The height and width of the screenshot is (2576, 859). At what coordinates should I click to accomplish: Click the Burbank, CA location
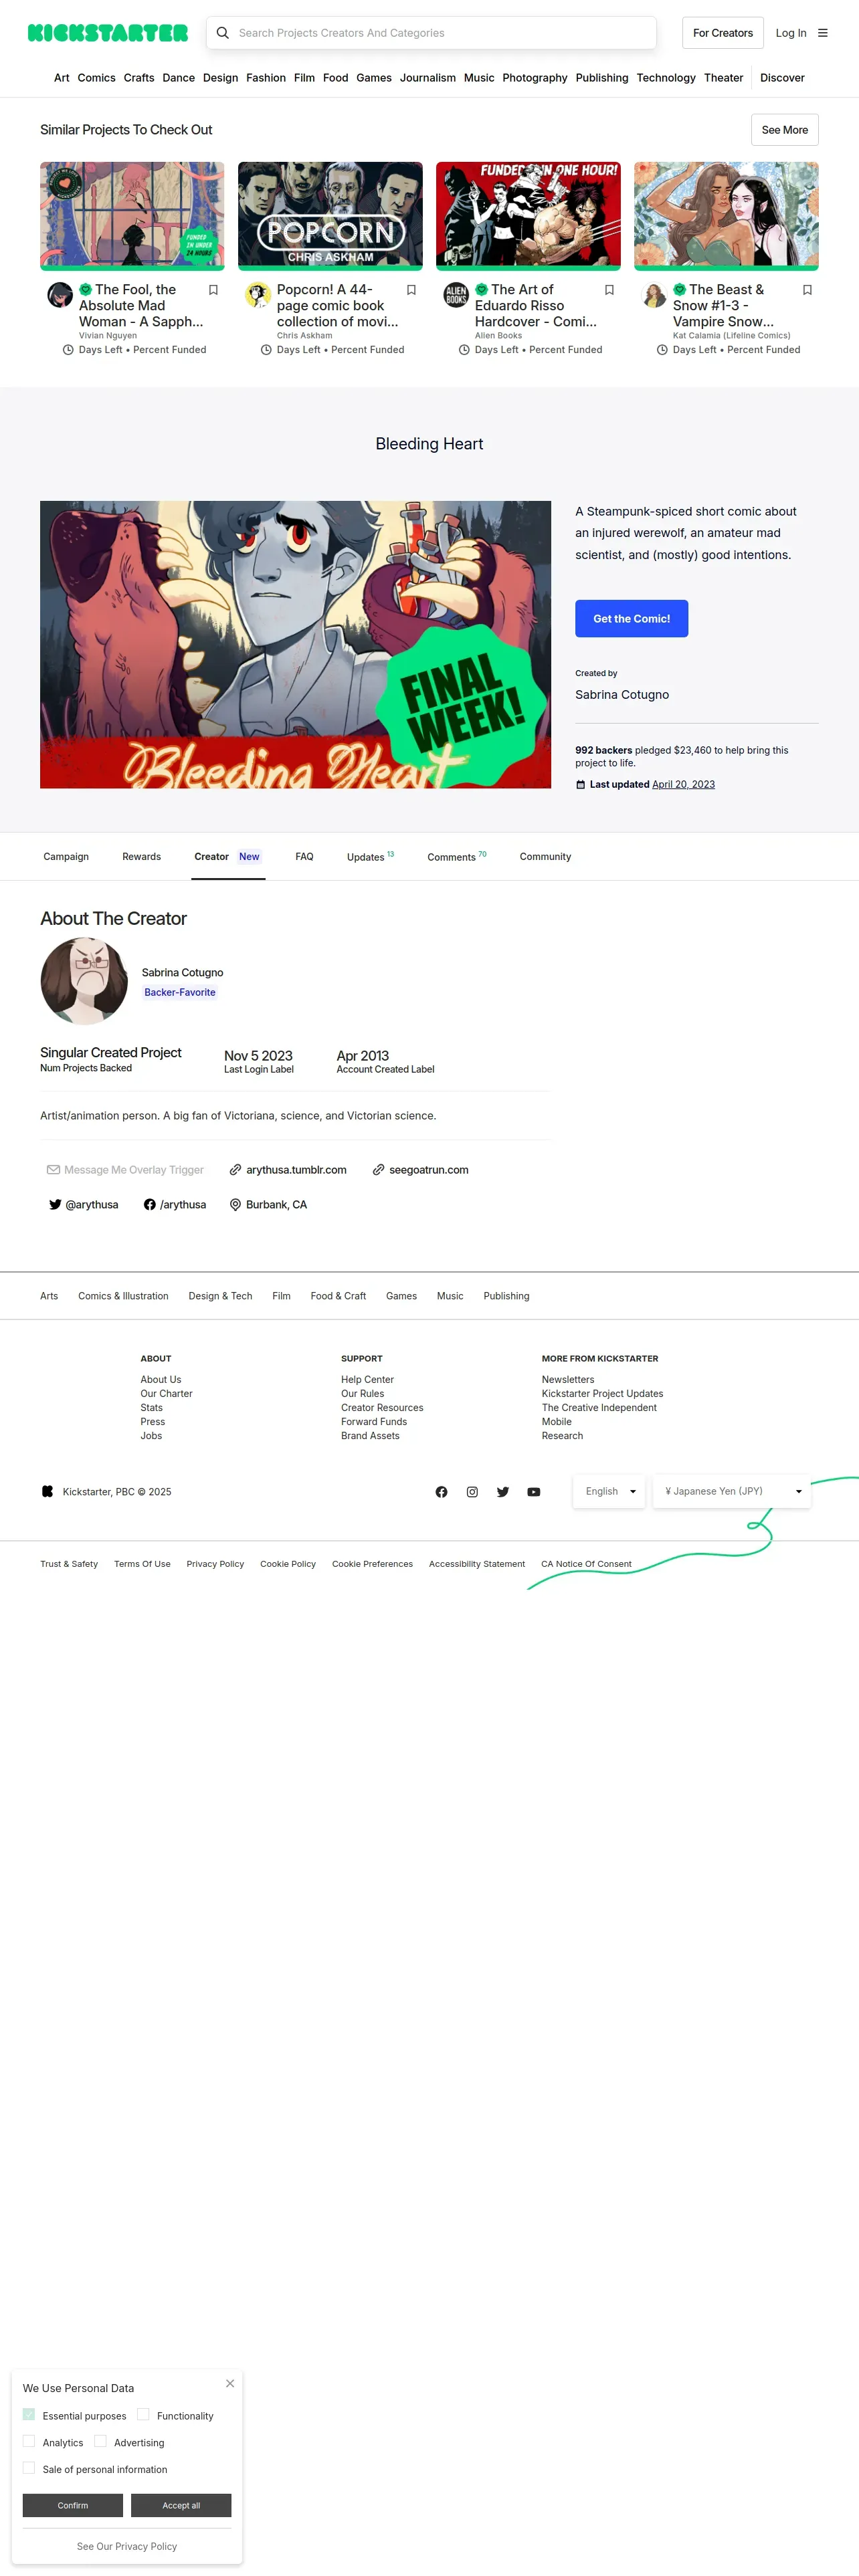[268, 1205]
